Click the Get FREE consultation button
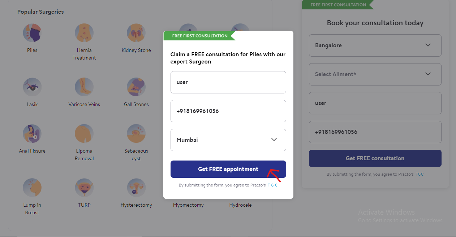 (x=375, y=158)
